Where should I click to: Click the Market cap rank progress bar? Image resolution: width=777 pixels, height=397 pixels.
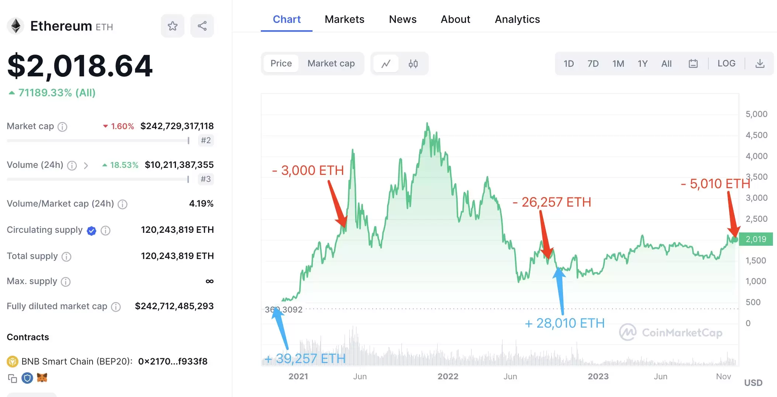(98, 141)
